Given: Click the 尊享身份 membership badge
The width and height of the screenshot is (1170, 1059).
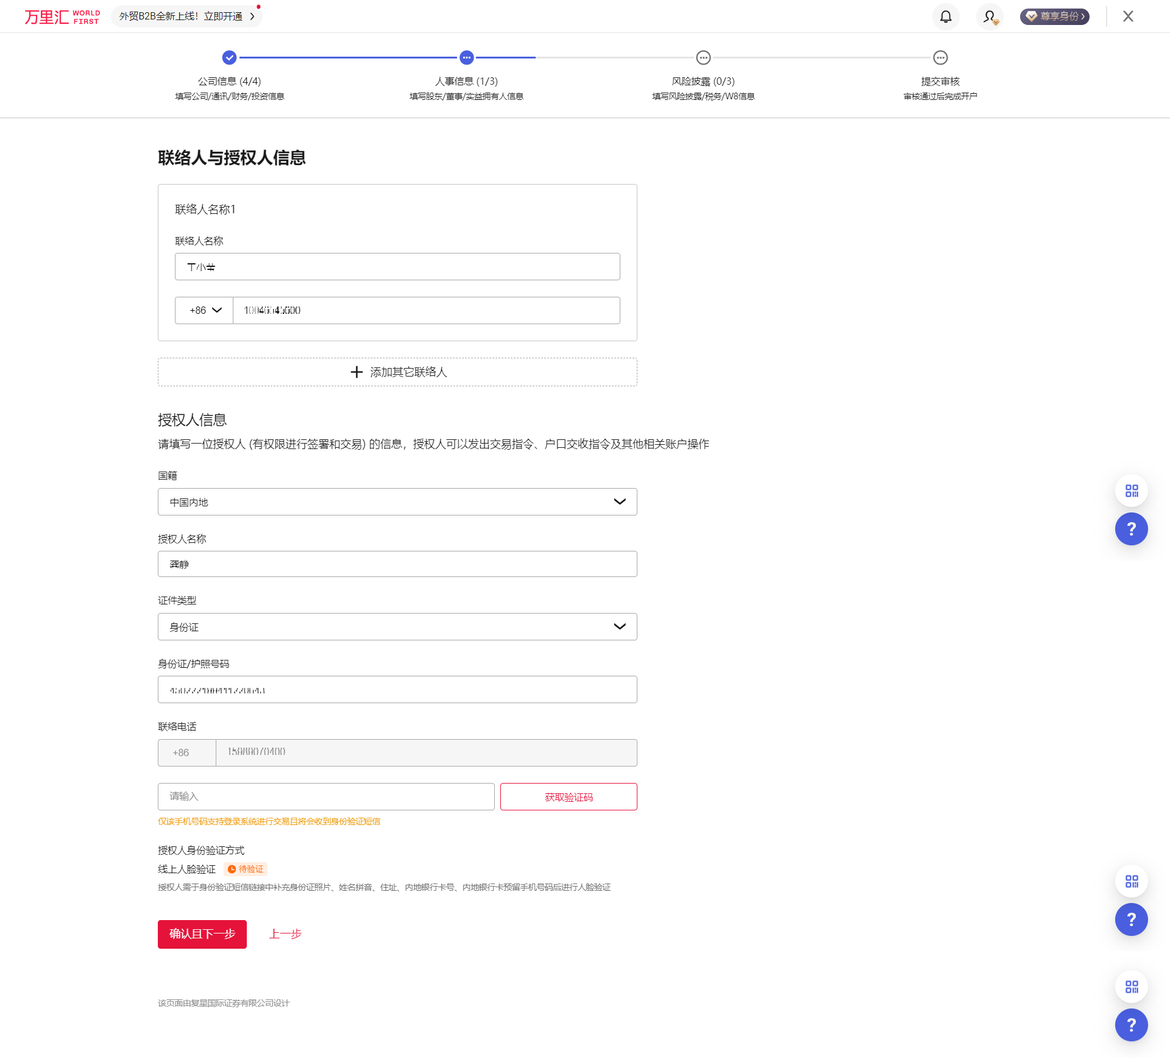Looking at the screenshot, I should tap(1055, 16).
